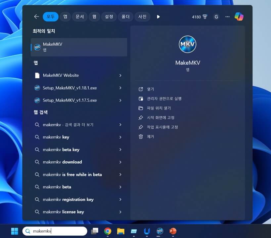Open PowerPoint from the taskbar
This screenshot has width=271, height=238.
(173, 231)
